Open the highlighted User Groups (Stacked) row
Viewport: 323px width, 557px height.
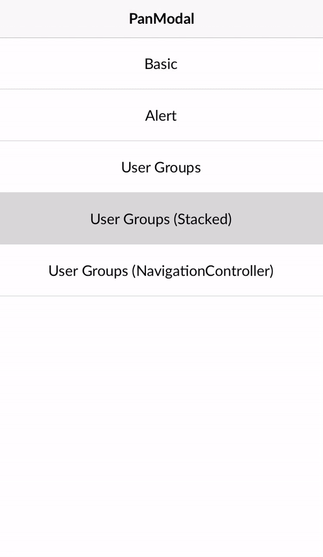pyautogui.click(x=161, y=219)
